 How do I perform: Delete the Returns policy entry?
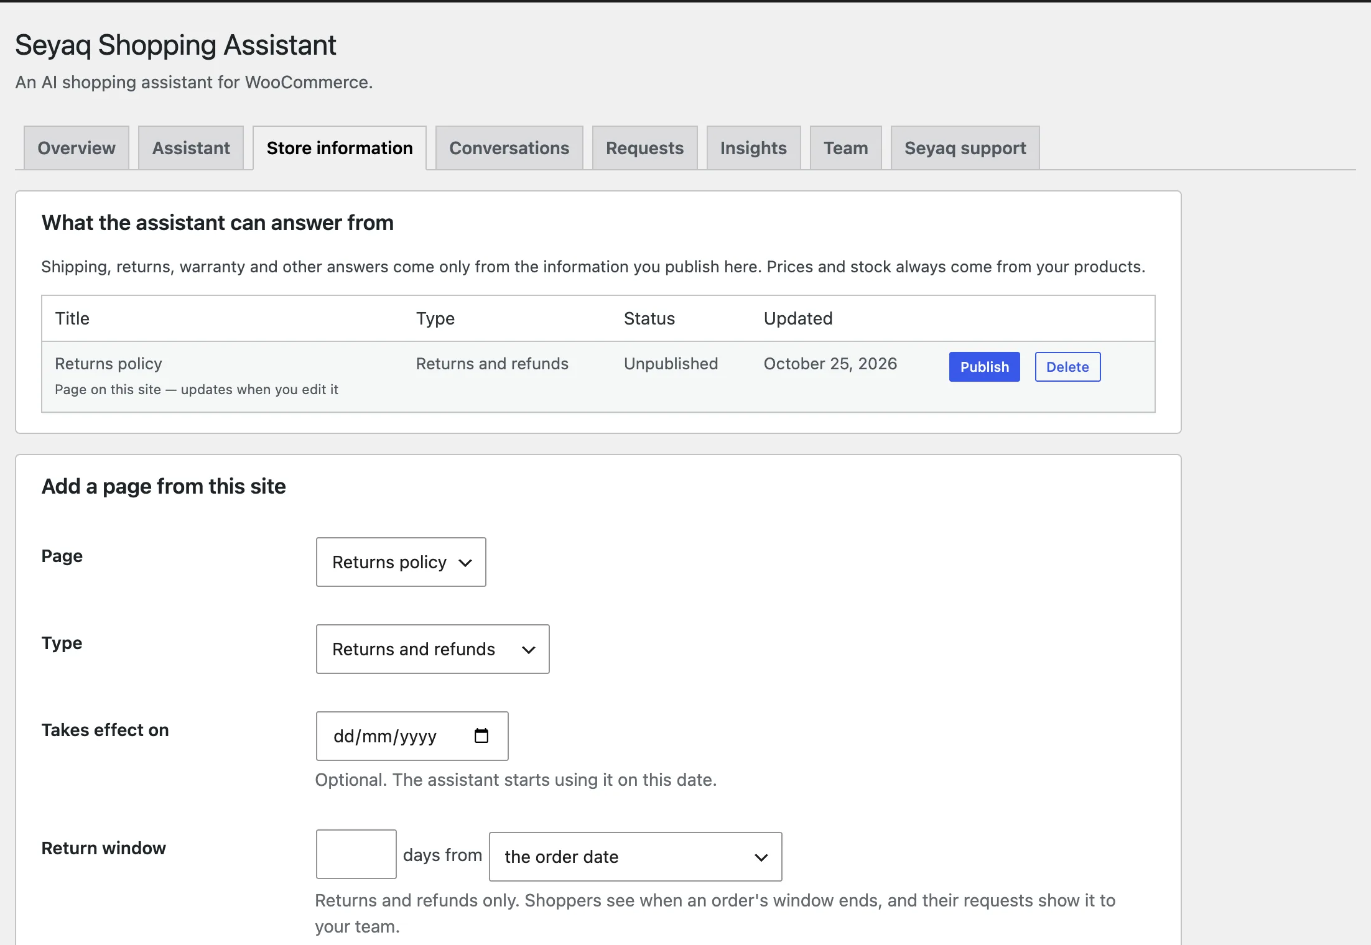tap(1067, 367)
